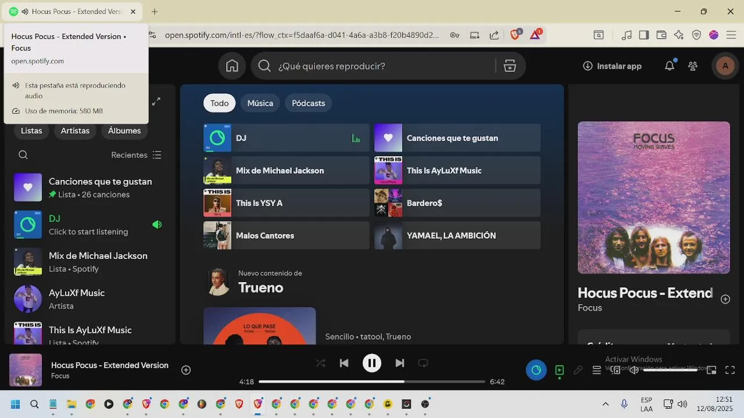Screen dimensions: 744x418
Task: Open browser media control music-note icon
Action: click(x=626, y=35)
